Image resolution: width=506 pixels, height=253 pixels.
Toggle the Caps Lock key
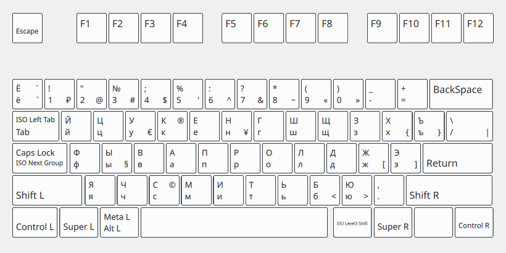pyautogui.click(x=39, y=159)
